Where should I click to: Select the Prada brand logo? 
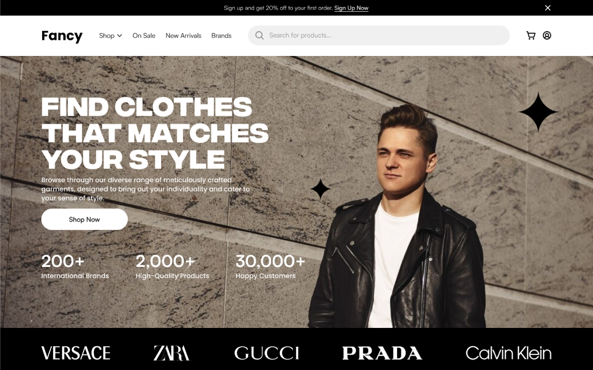tap(382, 353)
